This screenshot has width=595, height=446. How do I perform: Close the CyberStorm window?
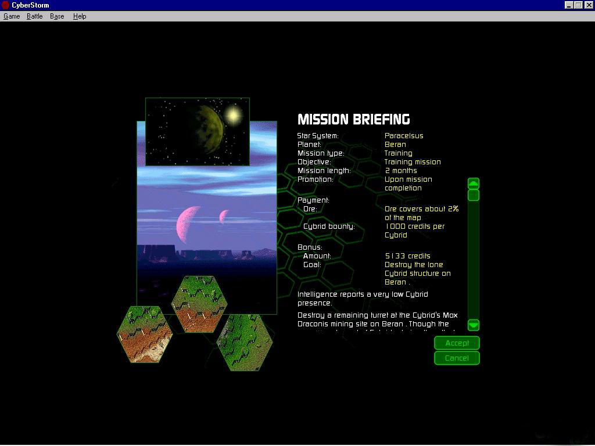tap(588, 5)
